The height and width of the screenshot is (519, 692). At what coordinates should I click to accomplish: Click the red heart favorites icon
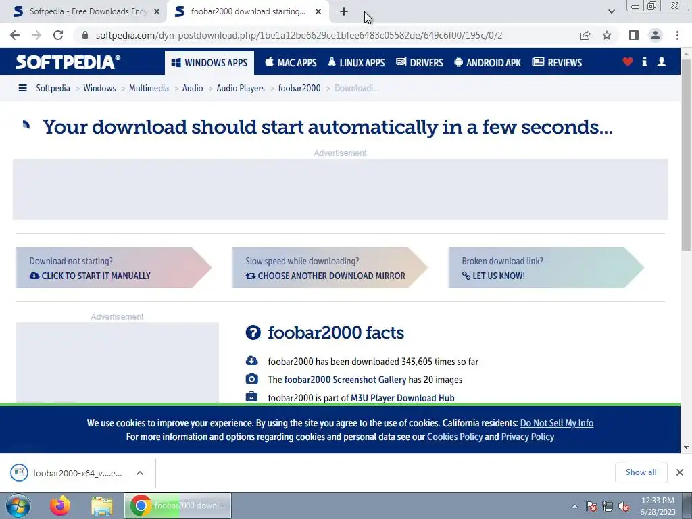[x=628, y=61]
